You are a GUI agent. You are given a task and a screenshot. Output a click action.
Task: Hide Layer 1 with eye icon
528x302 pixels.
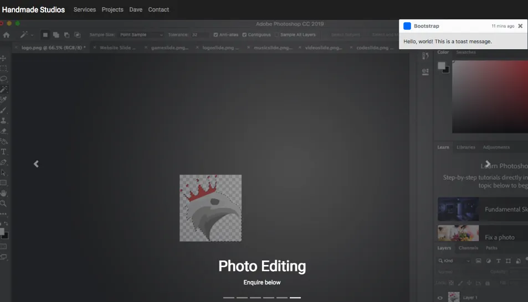click(440, 298)
